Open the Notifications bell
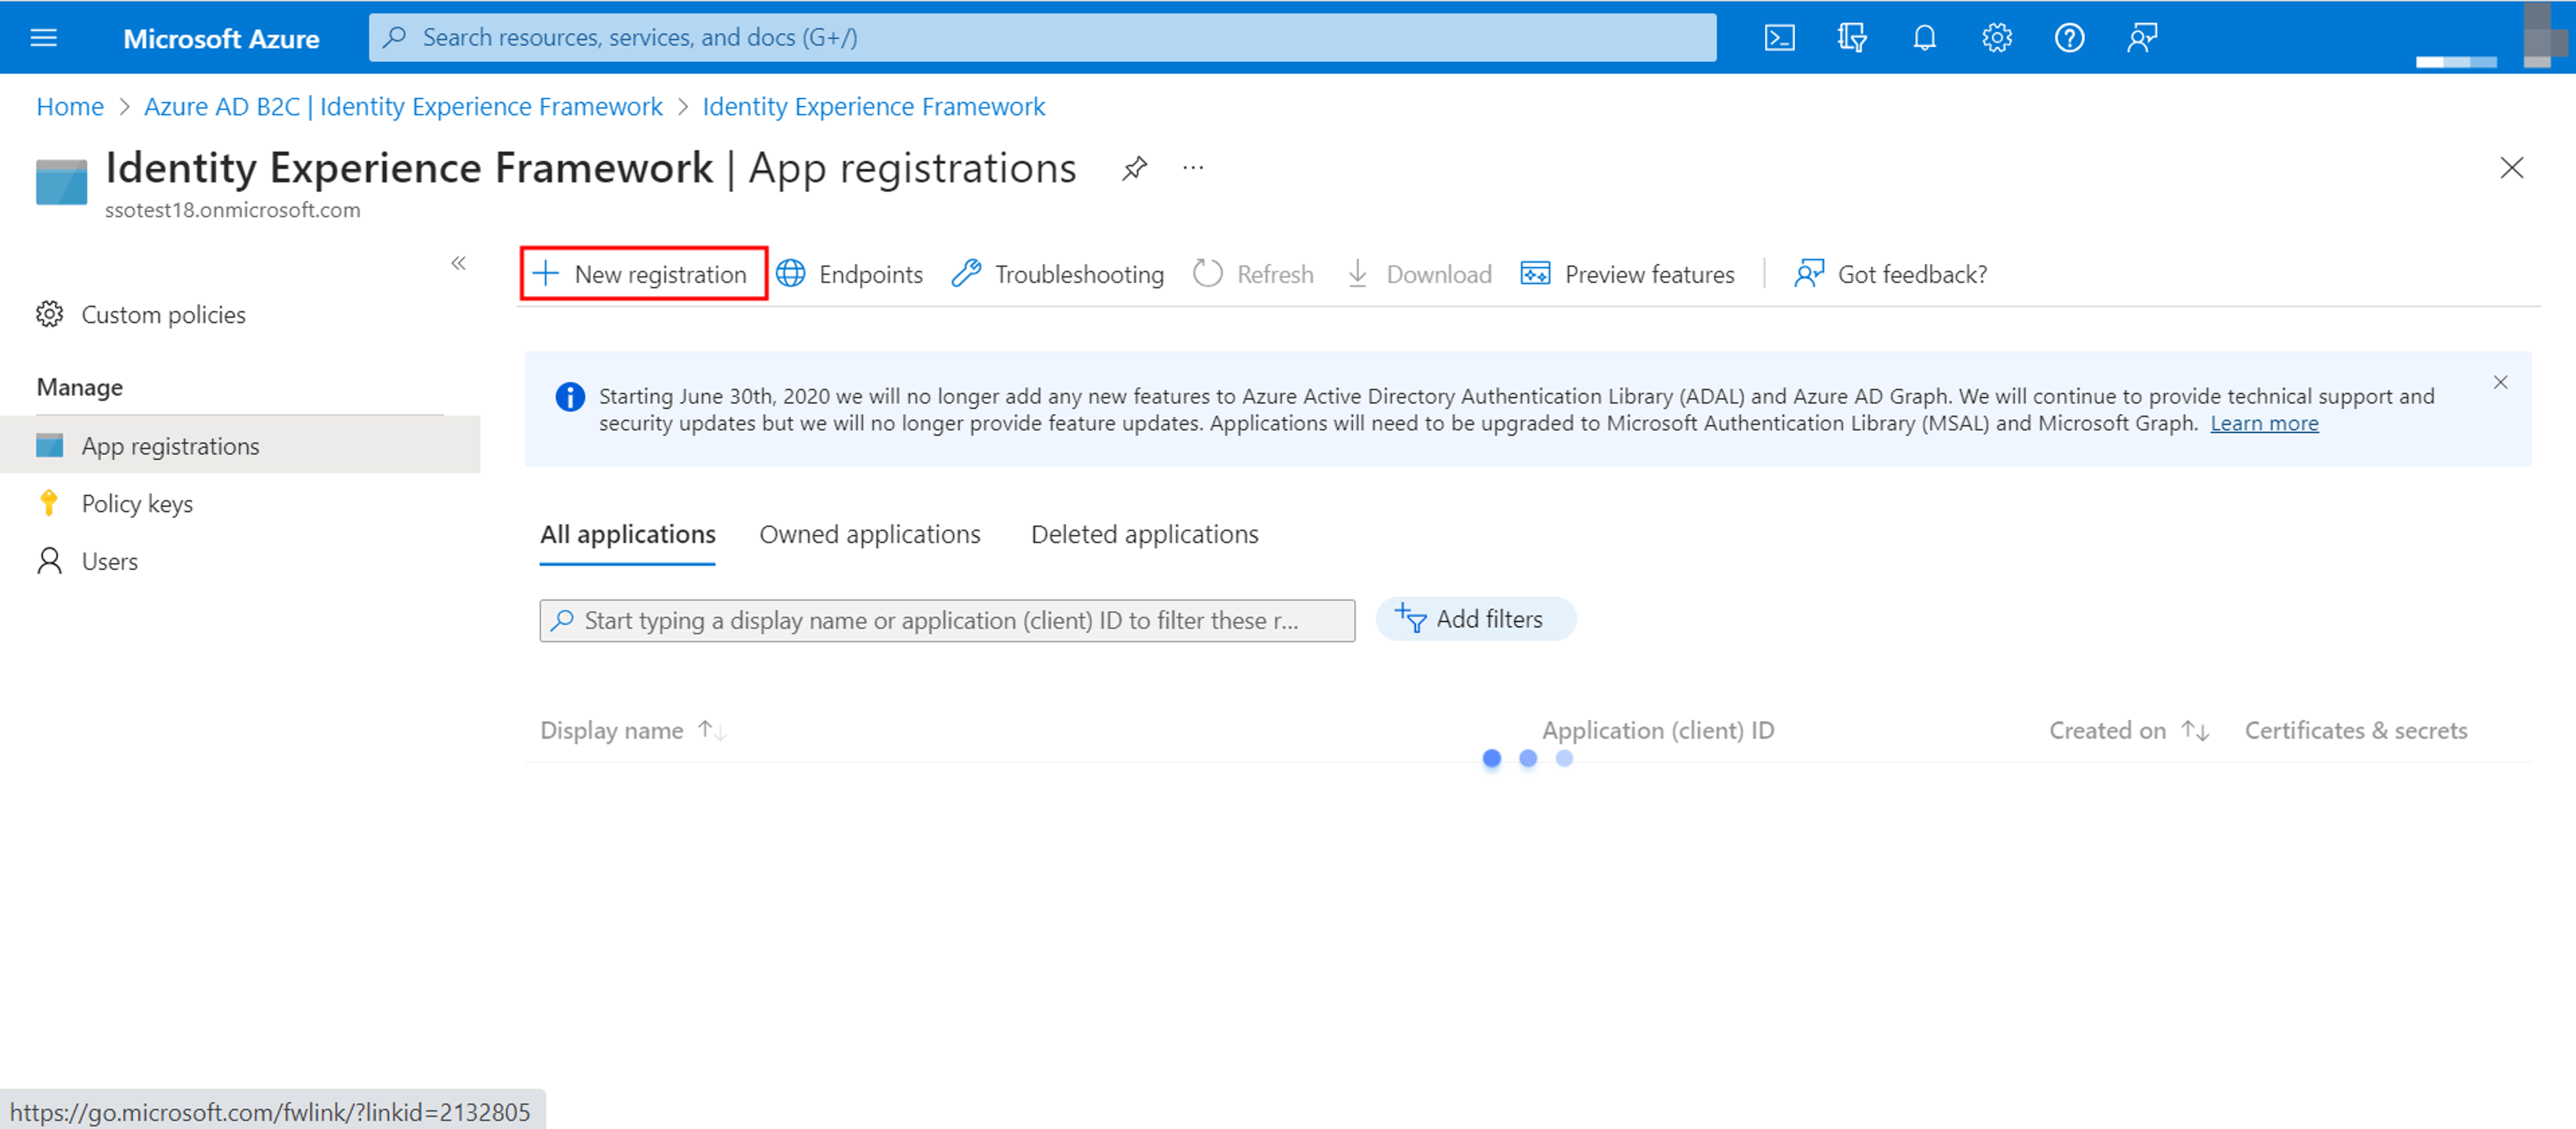Screen dimensions: 2576x1129 (1924, 38)
